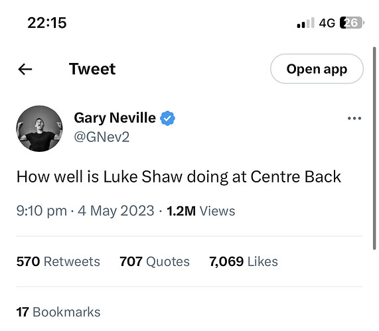Image resolution: width=379 pixels, height=331 pixels.
Task: Click the 1.2M Views count
Action: (201, 211)
